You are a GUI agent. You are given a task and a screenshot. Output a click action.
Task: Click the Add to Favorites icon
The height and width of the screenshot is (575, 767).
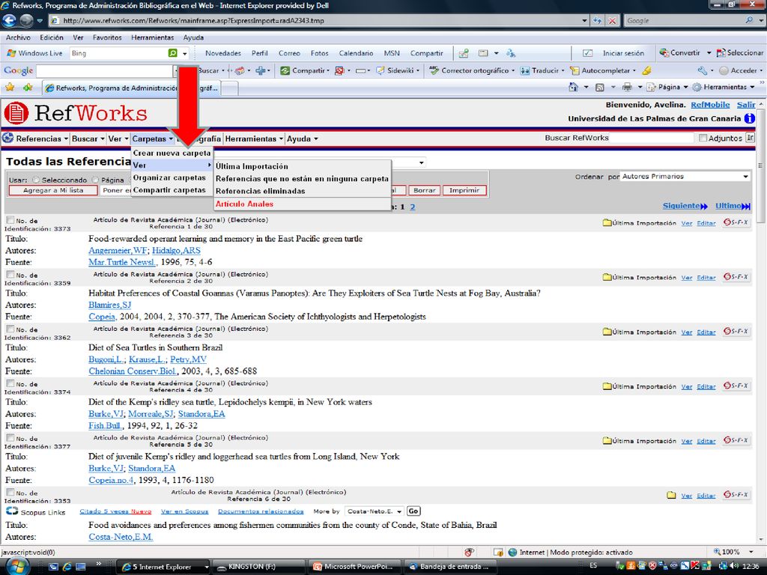click(x=28, y=88)
